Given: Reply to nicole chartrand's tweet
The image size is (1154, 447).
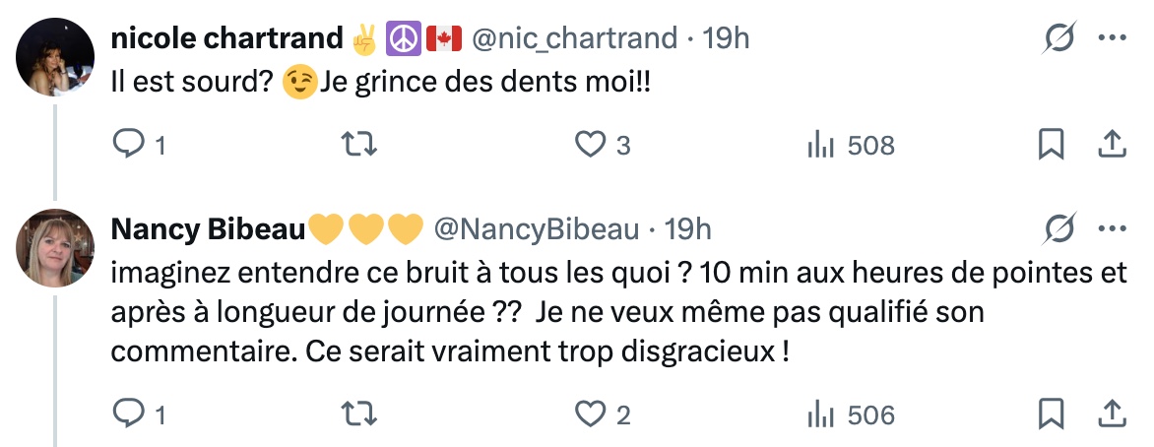Looking at the screenshot, I should [x=130, y=146].
